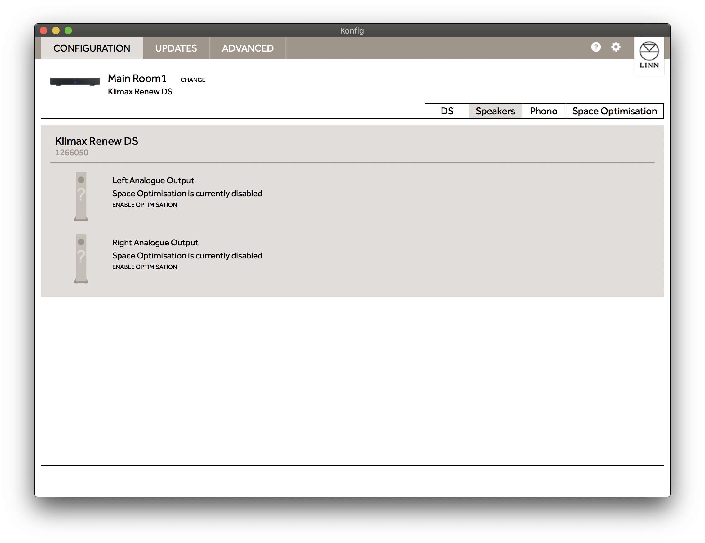The image size is (705, 543).
Task: Go to the Space Optimisation section
Action: [614, 111]
